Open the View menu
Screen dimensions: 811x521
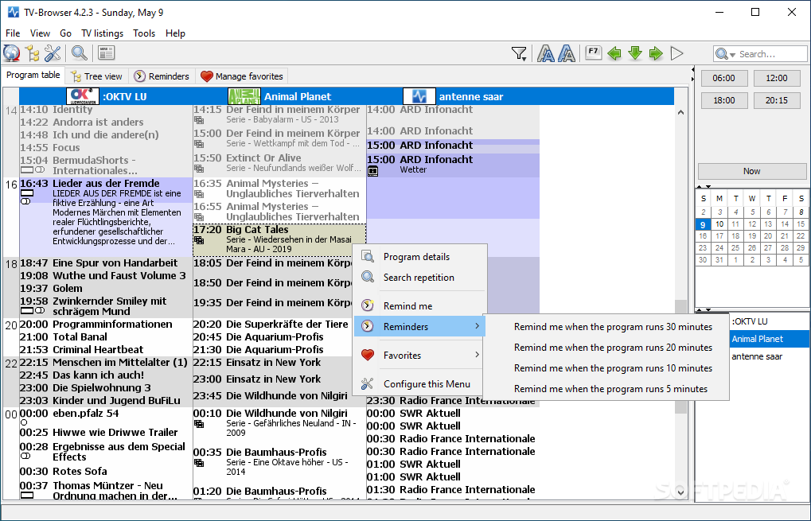[x=40, y=33]
